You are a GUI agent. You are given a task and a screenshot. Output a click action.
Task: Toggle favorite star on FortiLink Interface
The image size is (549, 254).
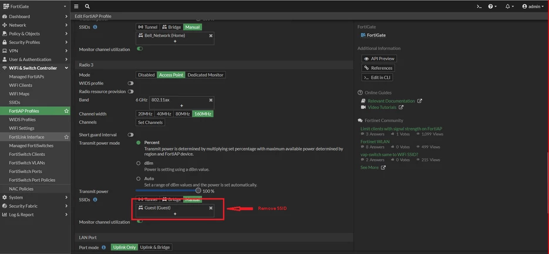coord(66,137)
